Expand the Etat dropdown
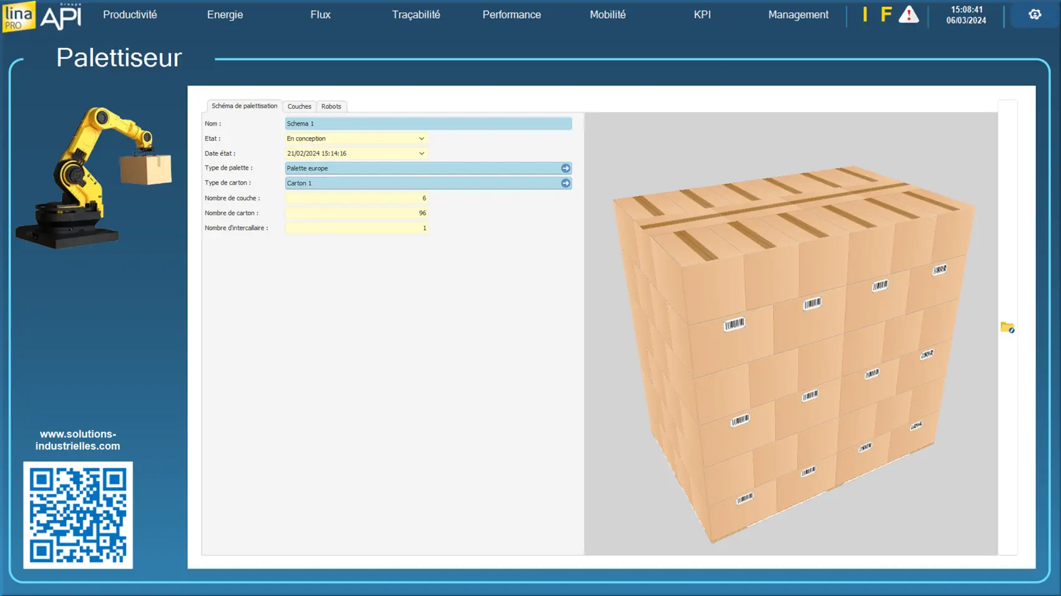Viewport: 1061px width, 596px height. pos(421,138)
